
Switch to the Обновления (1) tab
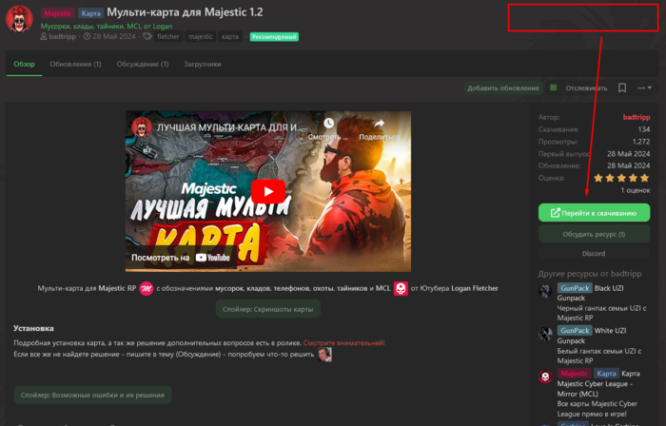75,64
